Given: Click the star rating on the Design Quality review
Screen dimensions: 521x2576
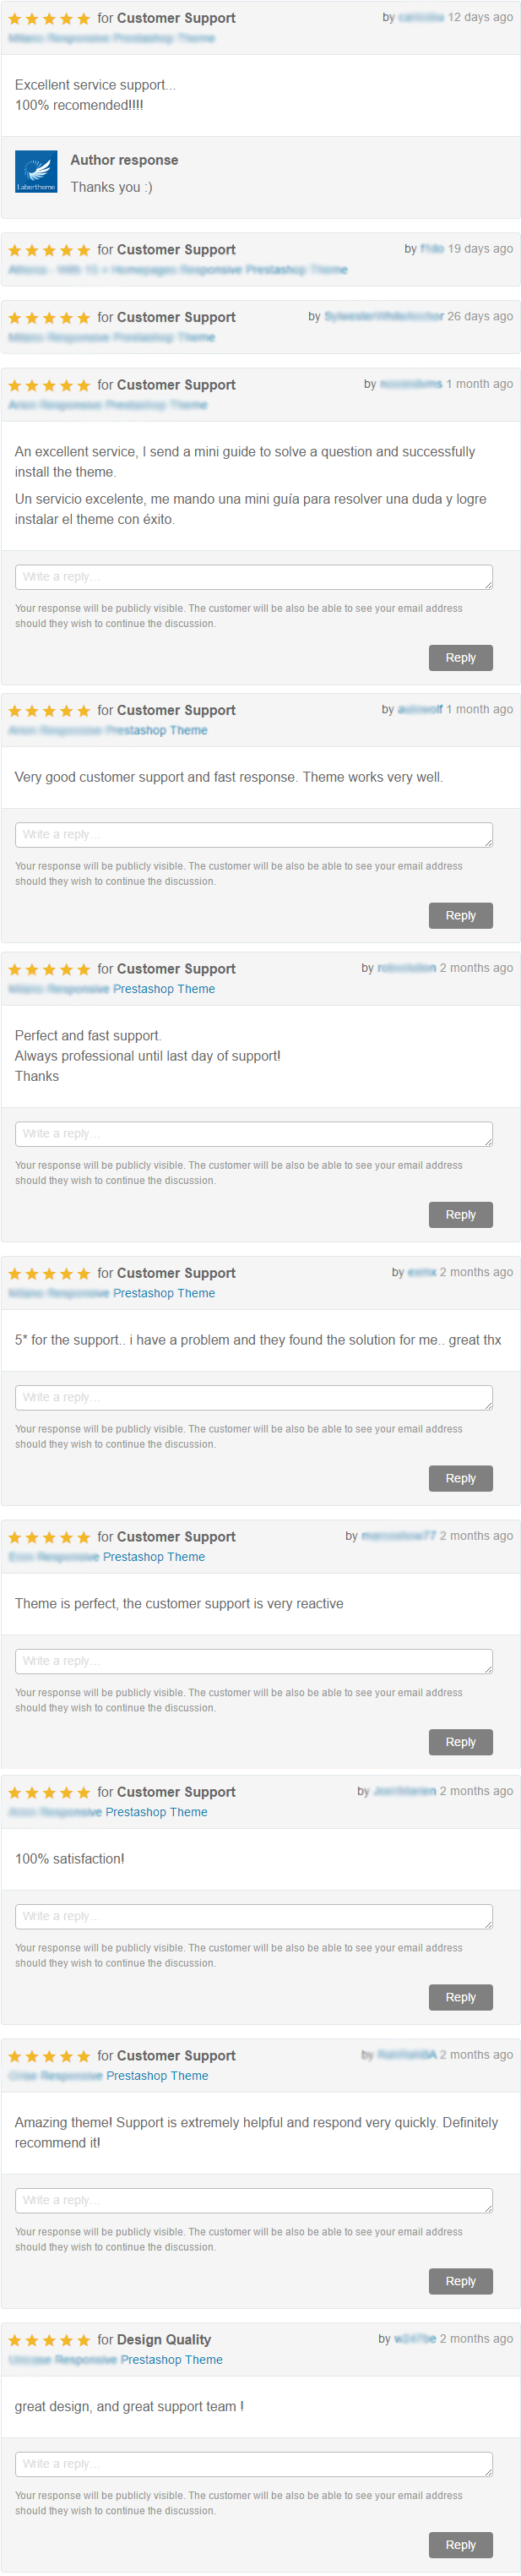Looking at the screenshot, I should click(x=49, y=2340).
